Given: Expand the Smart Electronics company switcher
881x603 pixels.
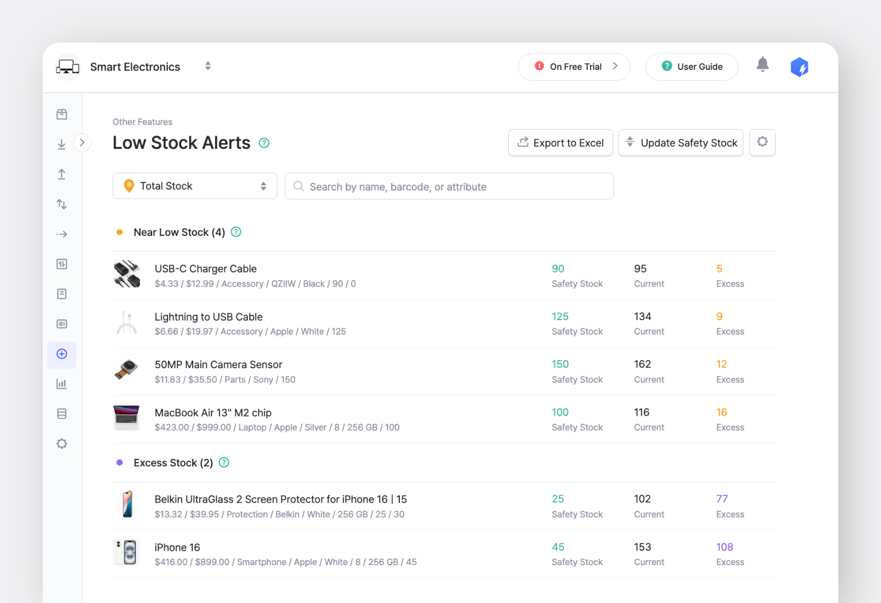Looking at the screenshot, I should (x=207, y=66).
